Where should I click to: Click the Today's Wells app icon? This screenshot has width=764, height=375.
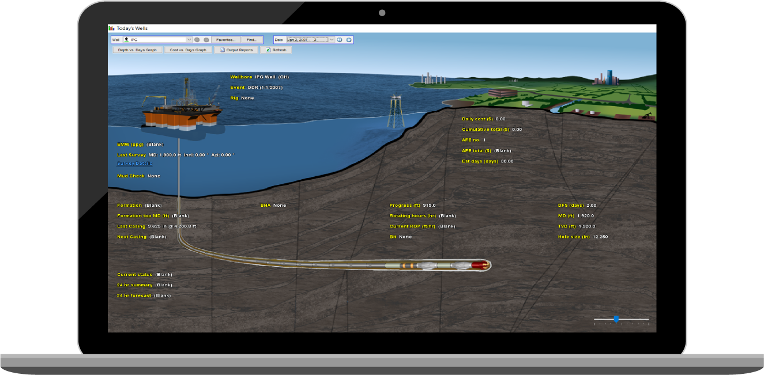112,28
